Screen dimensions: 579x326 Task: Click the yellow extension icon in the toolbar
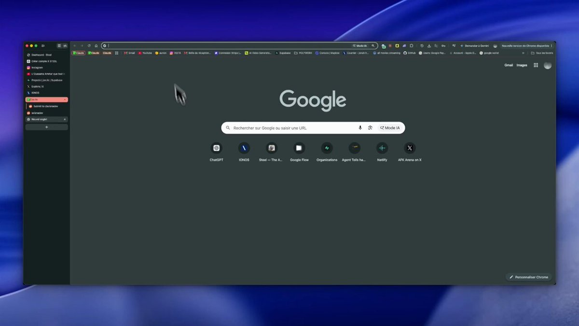tap(397, 45)
